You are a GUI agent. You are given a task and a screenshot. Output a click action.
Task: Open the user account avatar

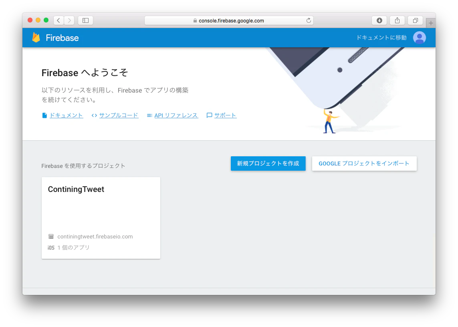coord(420,38)
